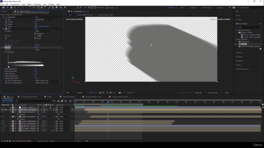Switch to the Learn workspace
Viewport: 264px width, 148px height.
[x=182, y=7]
